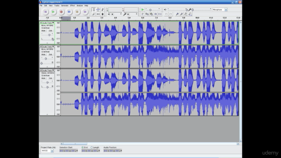Click the 5.0 mark on the timeline ruler
The width and height of the screenshot is (281, 158).
pos(129,18)
